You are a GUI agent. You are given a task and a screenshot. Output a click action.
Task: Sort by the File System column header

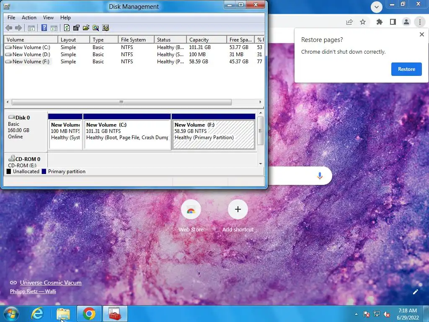136,40
